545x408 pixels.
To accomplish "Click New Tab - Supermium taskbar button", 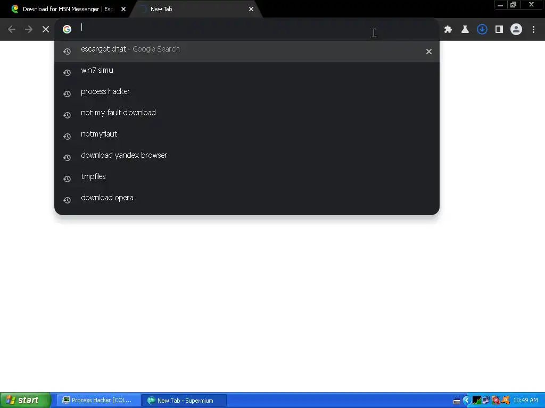I will pyautogui.click(x=184, y=401).
